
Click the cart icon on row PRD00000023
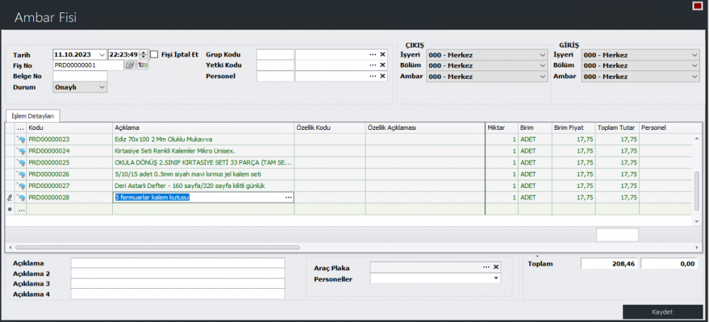[21, 140]
